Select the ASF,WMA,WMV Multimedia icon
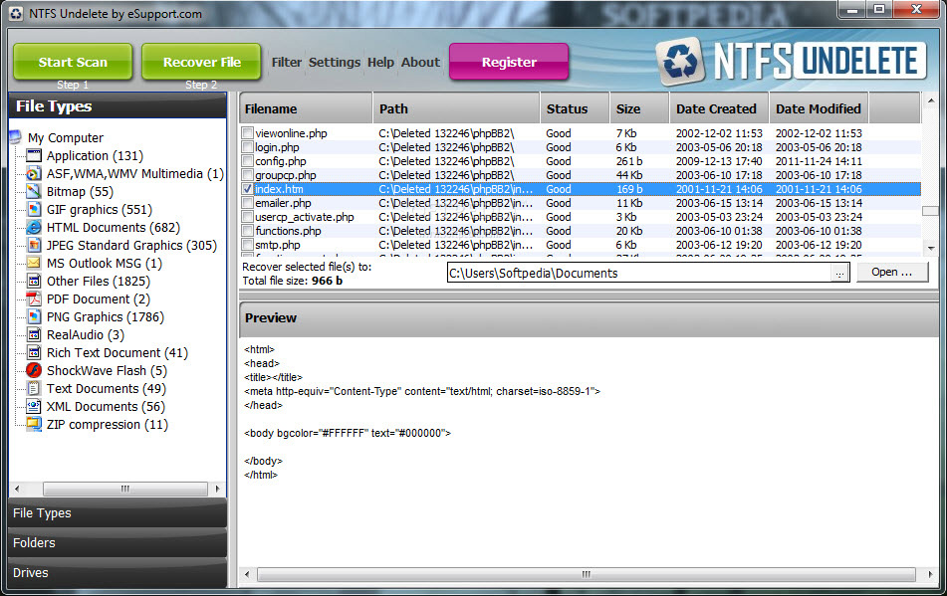Viewport: 947px width, 596px height. pyautogui.click(x=33, y=174)
